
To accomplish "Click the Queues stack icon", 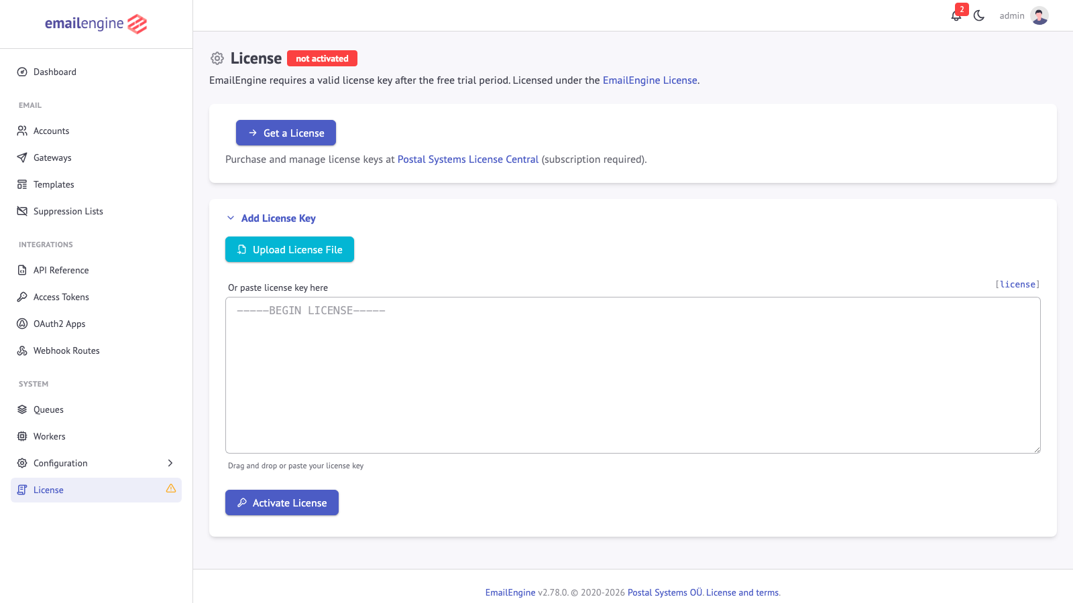I will pos(22,409).
